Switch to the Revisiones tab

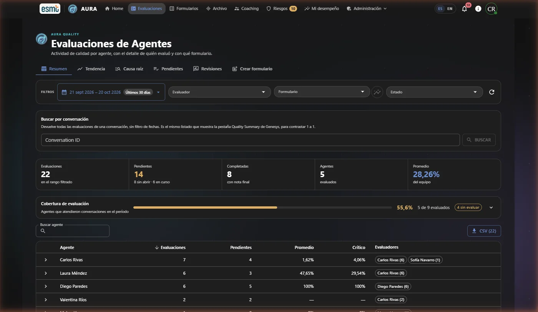coord(208,69)
